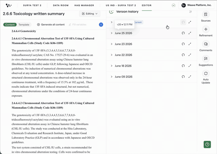Open the Editing mode dropdown
This screenshot has height=154, width=217.
(x=90, y=14)
